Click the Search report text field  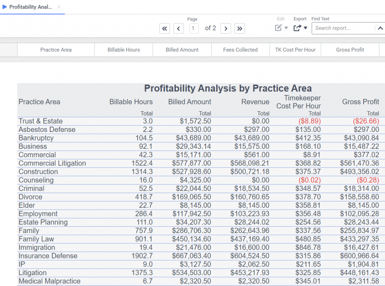click(343, 28)
